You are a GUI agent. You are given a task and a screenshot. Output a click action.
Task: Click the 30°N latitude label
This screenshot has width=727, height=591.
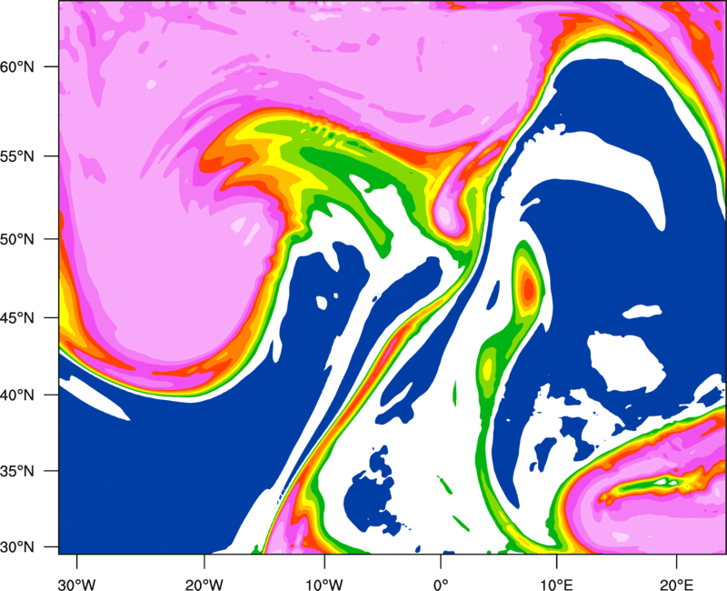pos(17,547)
